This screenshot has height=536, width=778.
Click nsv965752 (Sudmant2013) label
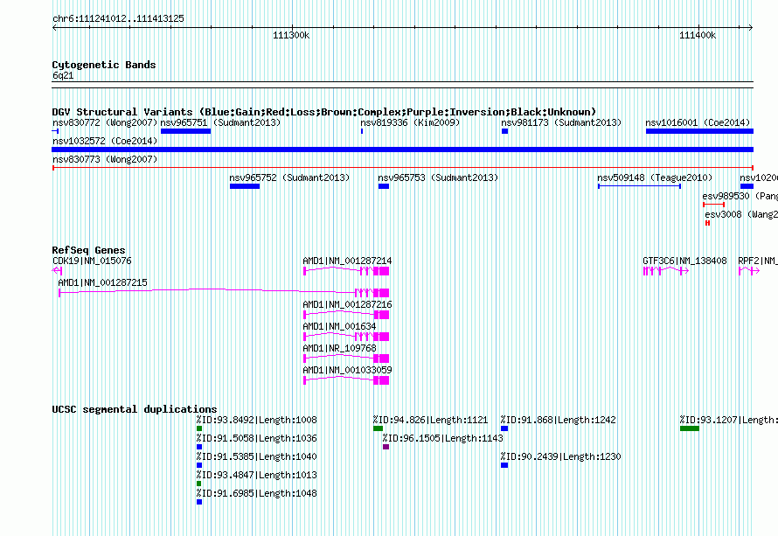(289, 178)
